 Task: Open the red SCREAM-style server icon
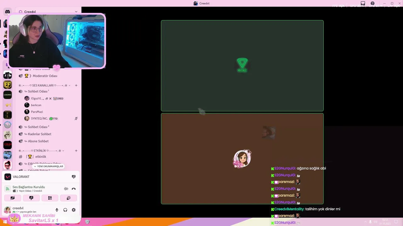coord(8,145)
